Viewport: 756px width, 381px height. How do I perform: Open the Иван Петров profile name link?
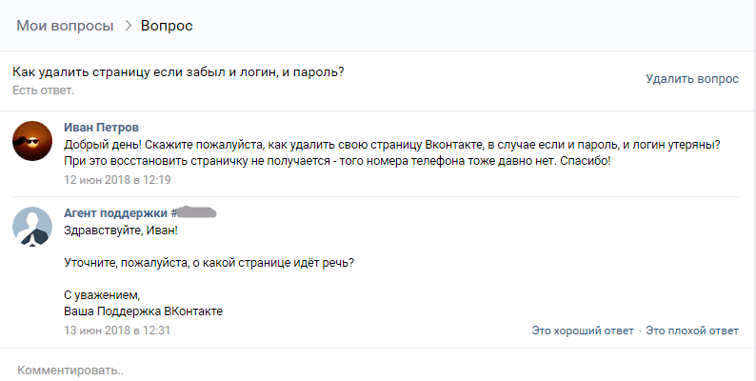tap(101, 128)
